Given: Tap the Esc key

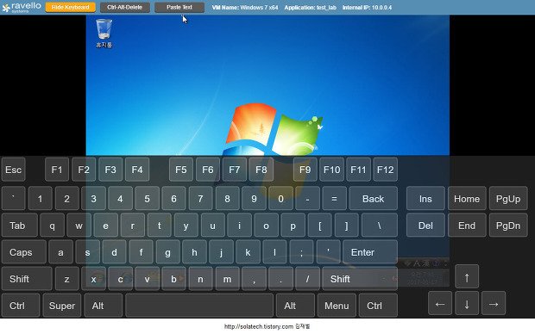Looking at the screenshot, I should (13, 170).
